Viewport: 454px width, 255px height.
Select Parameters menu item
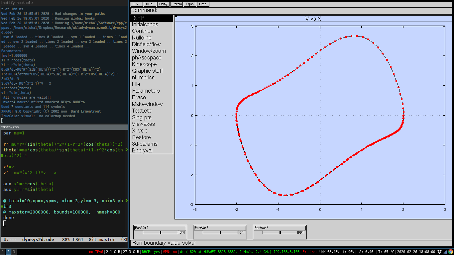pos(152,91)
